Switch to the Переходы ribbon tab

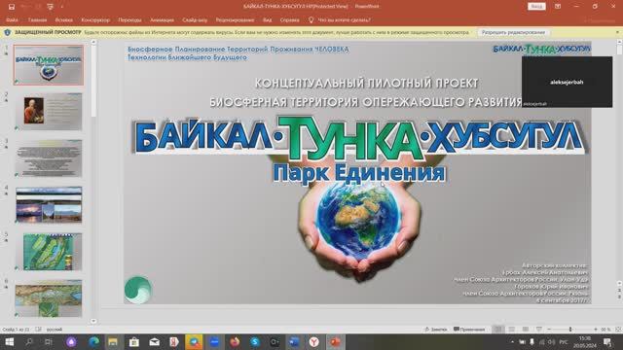[x=129, y=19]
